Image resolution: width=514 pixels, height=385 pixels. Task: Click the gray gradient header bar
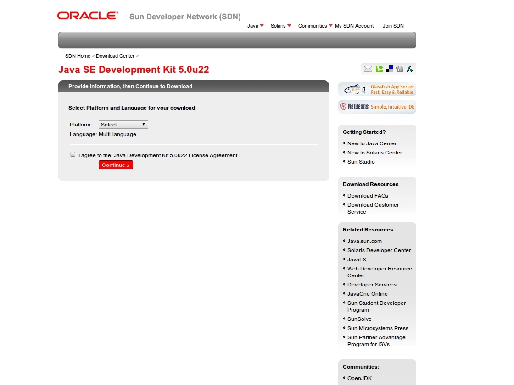(x=237, y=40)
